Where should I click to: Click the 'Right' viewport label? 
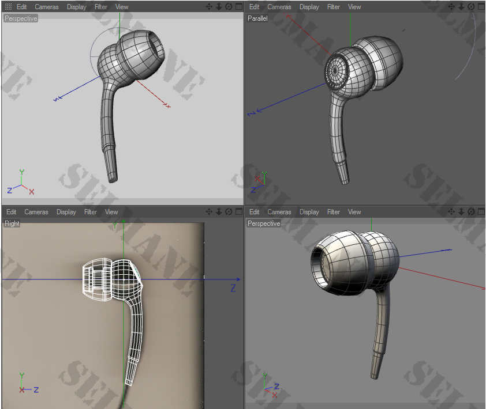tap(12, 224)
